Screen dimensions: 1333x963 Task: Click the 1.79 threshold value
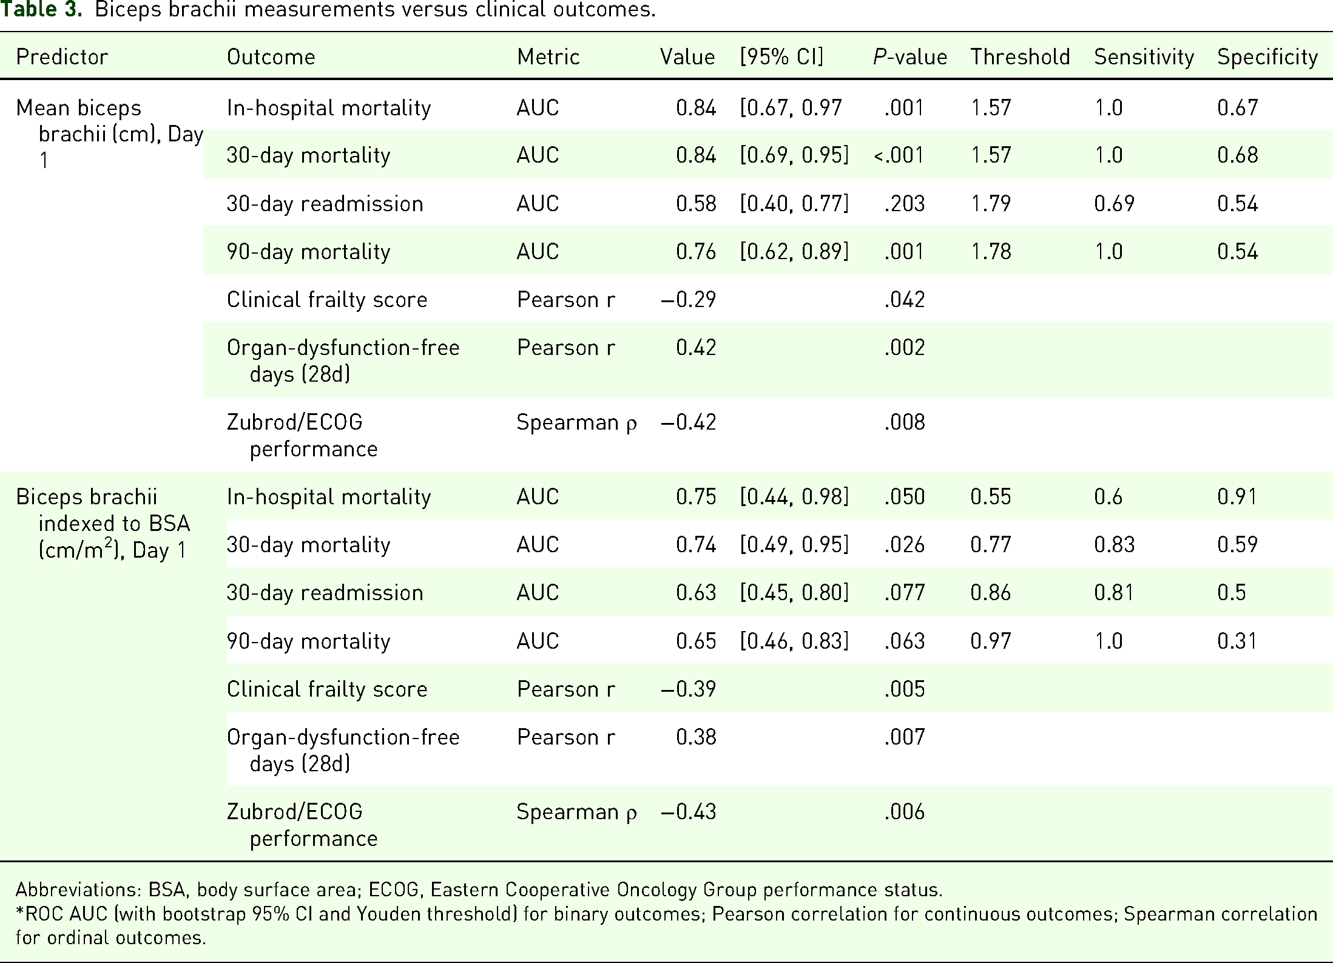[991, 203]
